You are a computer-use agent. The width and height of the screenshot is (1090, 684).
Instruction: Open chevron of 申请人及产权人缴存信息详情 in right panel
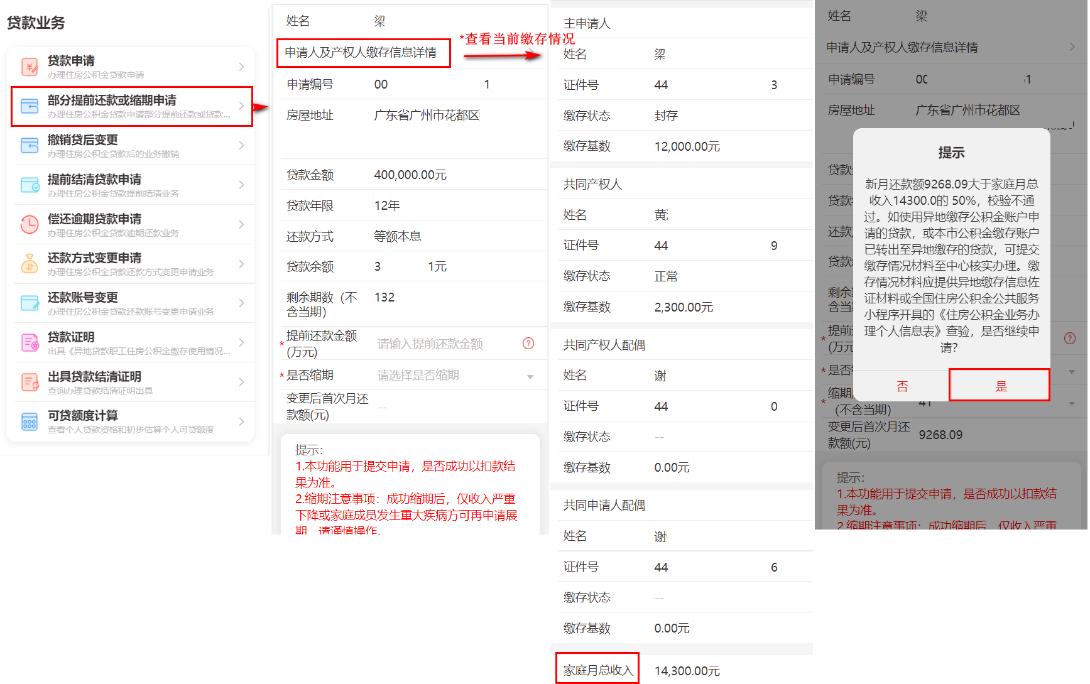[1072, 47]
